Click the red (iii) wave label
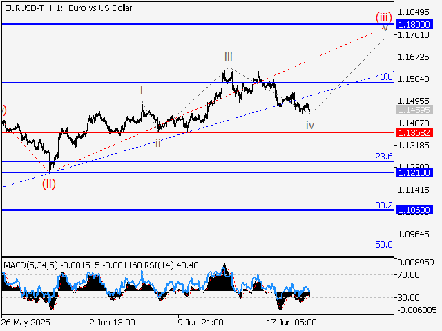 (385, 16)
